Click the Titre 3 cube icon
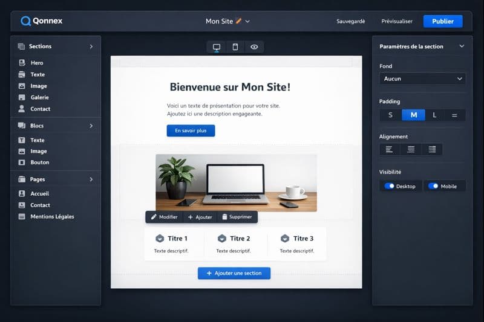Viewport: 484px width, 322px height. (285, 238)
